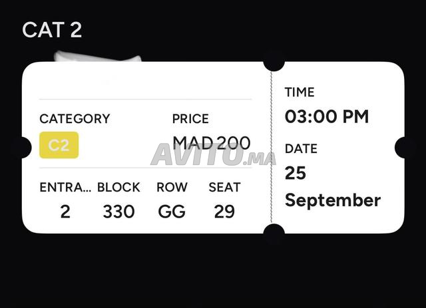This screenshot has height=308, width=426.
Task: Click the yellow C2 category badge
Action: pyautogui.click(x=59, y=145)
